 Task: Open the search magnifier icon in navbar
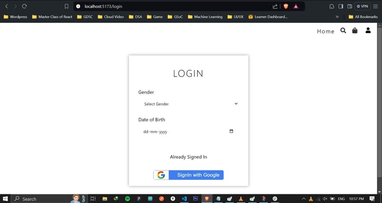(343, 30)
